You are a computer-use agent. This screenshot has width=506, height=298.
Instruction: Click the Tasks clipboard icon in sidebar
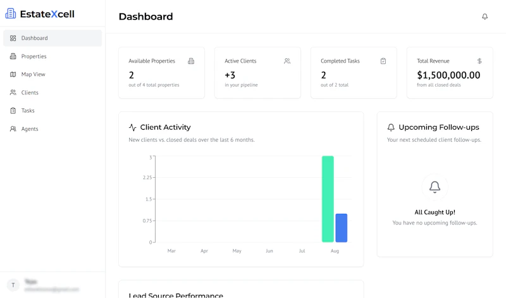tap(13, 111)
